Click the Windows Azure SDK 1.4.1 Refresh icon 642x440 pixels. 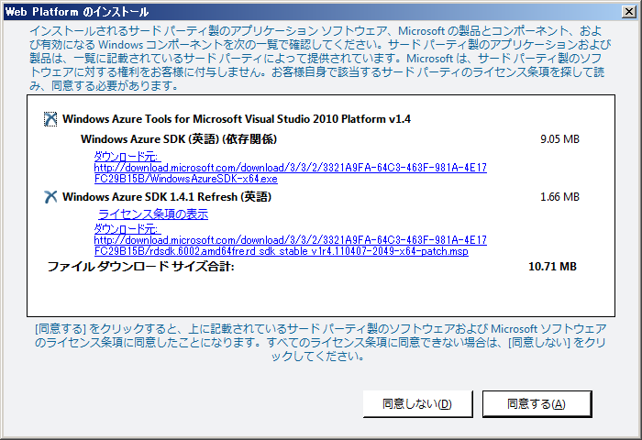(x=50, y=196)
